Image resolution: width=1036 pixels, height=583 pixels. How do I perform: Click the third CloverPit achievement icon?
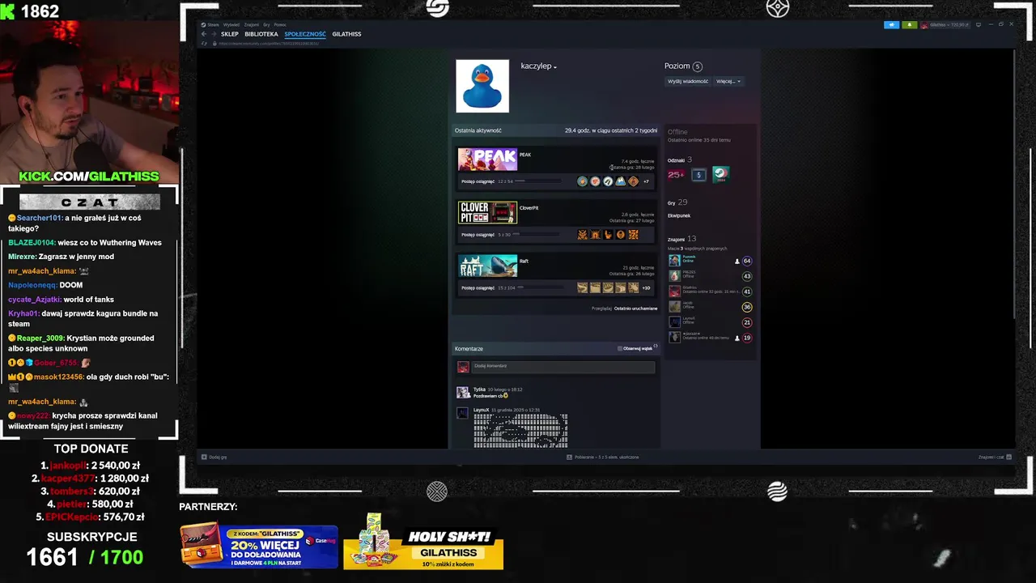[608, 235]
